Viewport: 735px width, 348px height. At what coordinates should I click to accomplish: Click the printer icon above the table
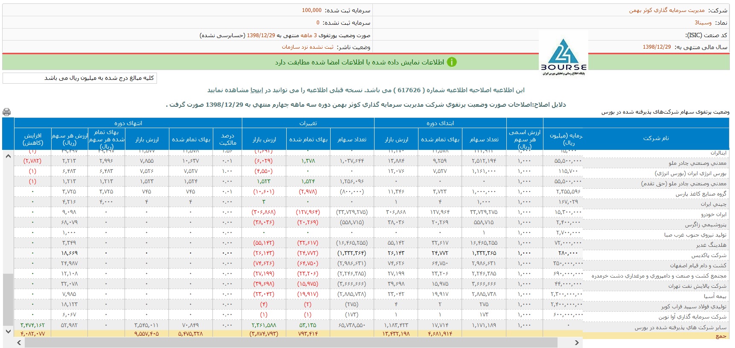[6, 112]
